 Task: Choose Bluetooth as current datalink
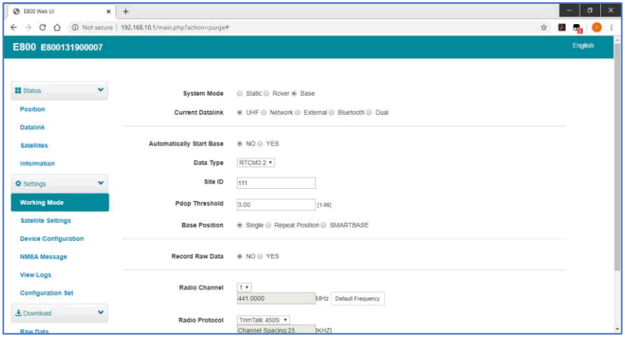click(x=331, y=113)
